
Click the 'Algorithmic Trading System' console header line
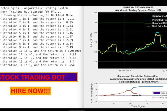click(34, 8)
